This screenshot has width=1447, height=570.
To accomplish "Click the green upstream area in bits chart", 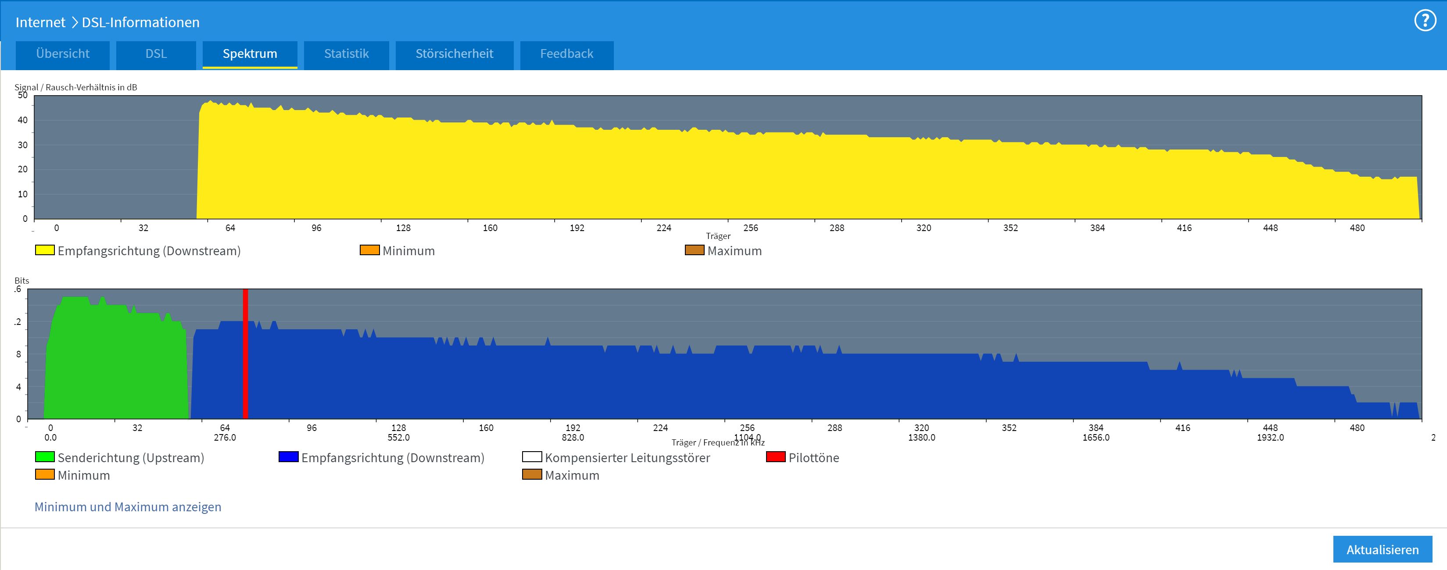I will tap(112, 365).
